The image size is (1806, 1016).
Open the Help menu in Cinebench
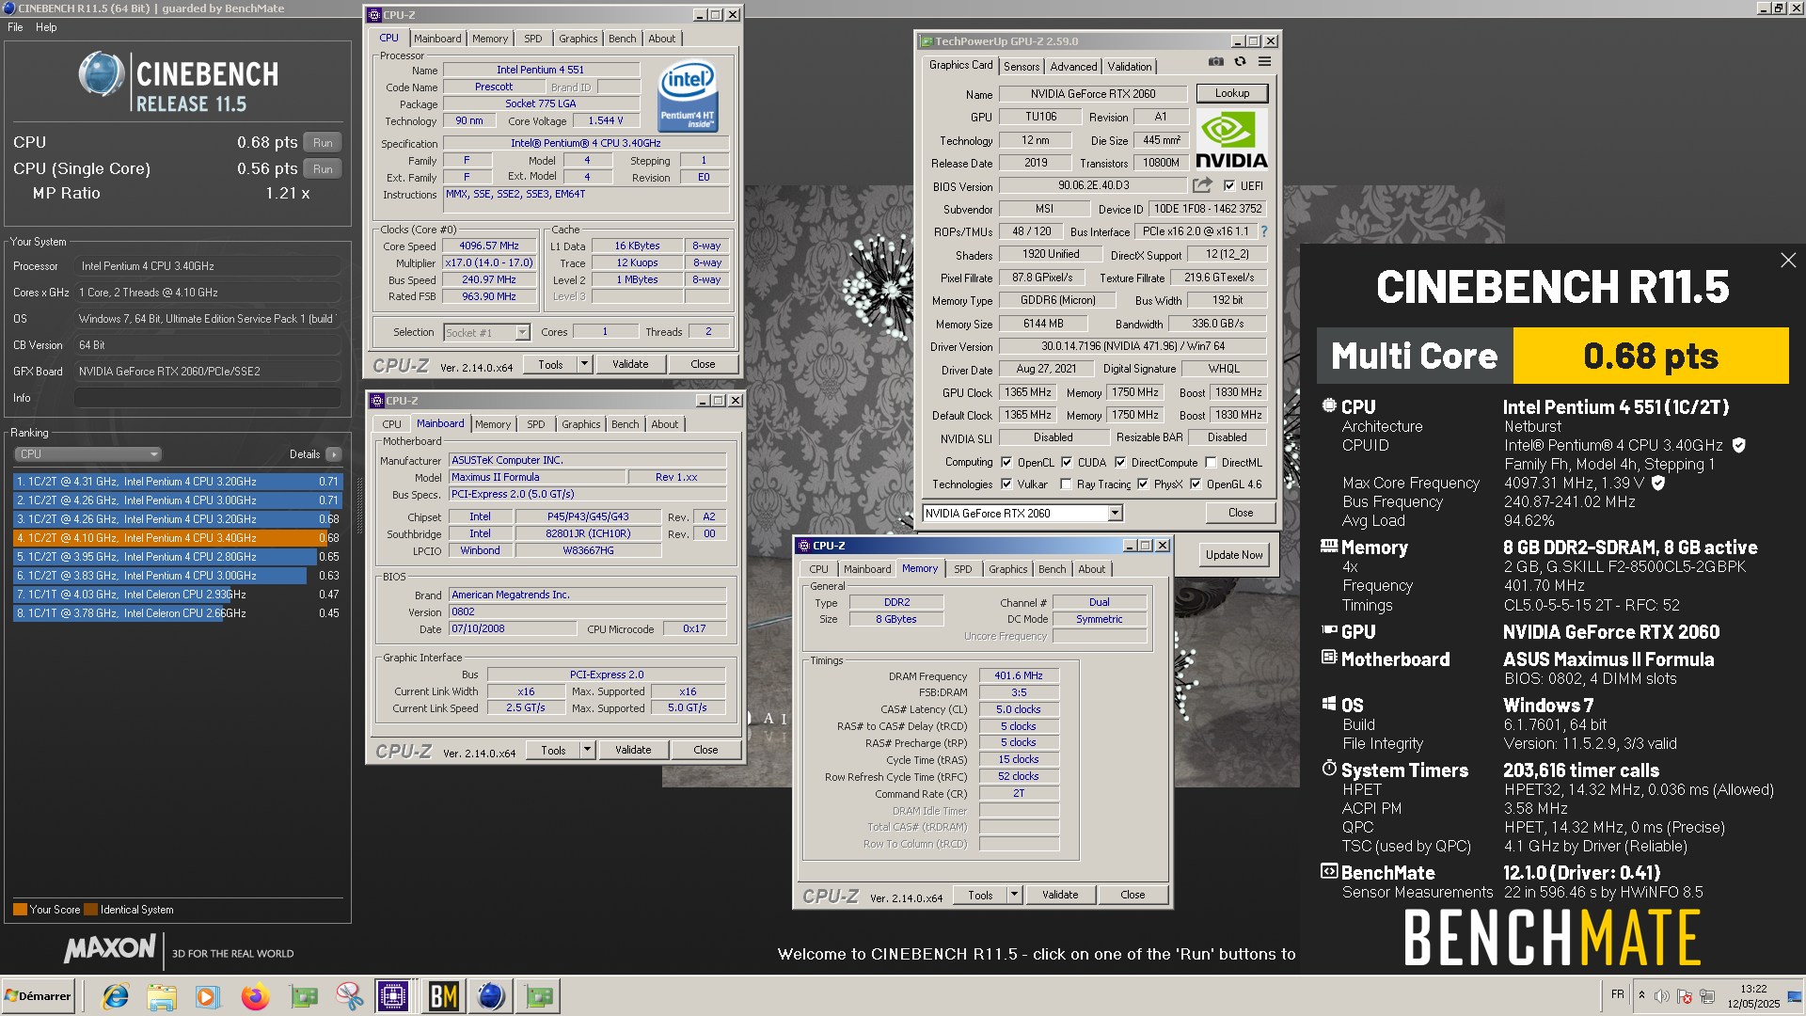(46, 27)
